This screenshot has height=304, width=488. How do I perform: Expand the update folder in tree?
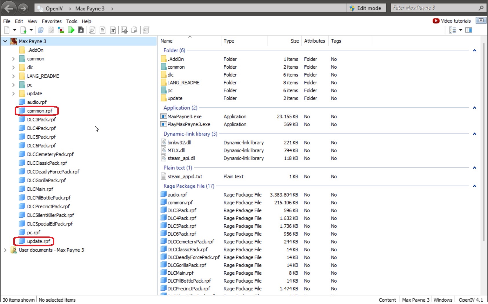click(x=13, y=94)
